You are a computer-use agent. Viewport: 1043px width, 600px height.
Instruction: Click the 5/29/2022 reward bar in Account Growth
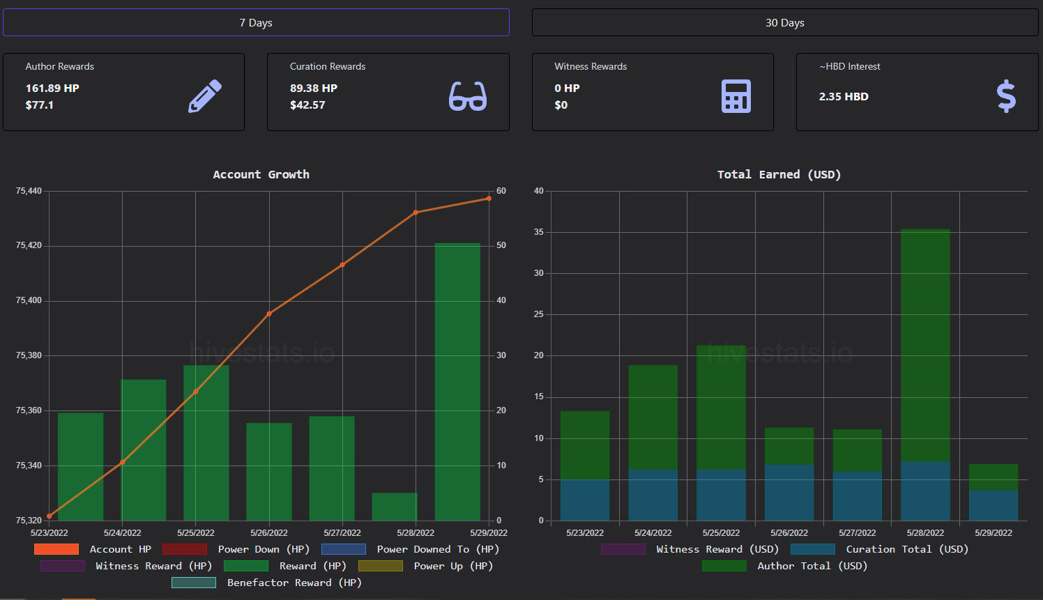[x=457, y=382]
